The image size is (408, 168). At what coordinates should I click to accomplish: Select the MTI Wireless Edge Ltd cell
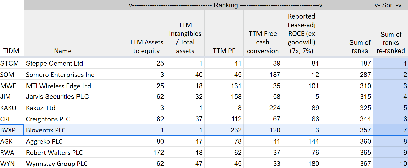click(x=63, y=86)
